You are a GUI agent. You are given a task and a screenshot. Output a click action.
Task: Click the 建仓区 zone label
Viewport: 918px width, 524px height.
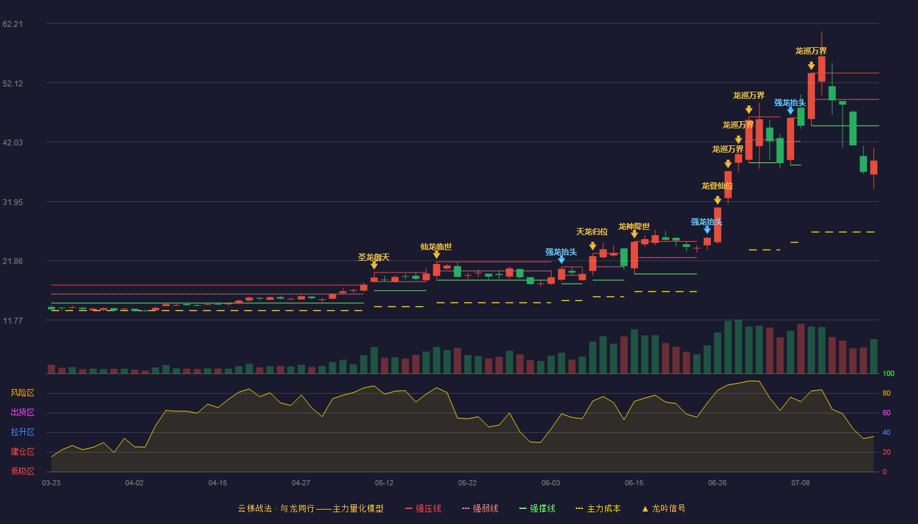pos(22,452)
